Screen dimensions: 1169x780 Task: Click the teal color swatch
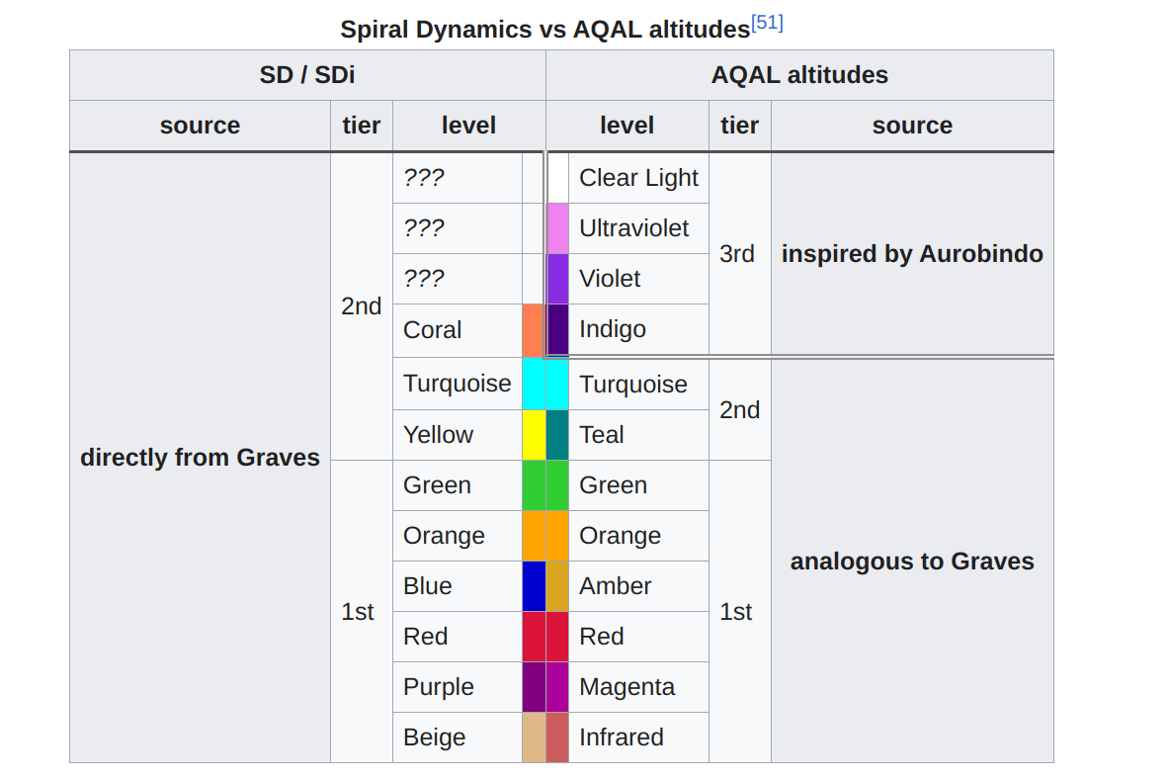(557, 435)
